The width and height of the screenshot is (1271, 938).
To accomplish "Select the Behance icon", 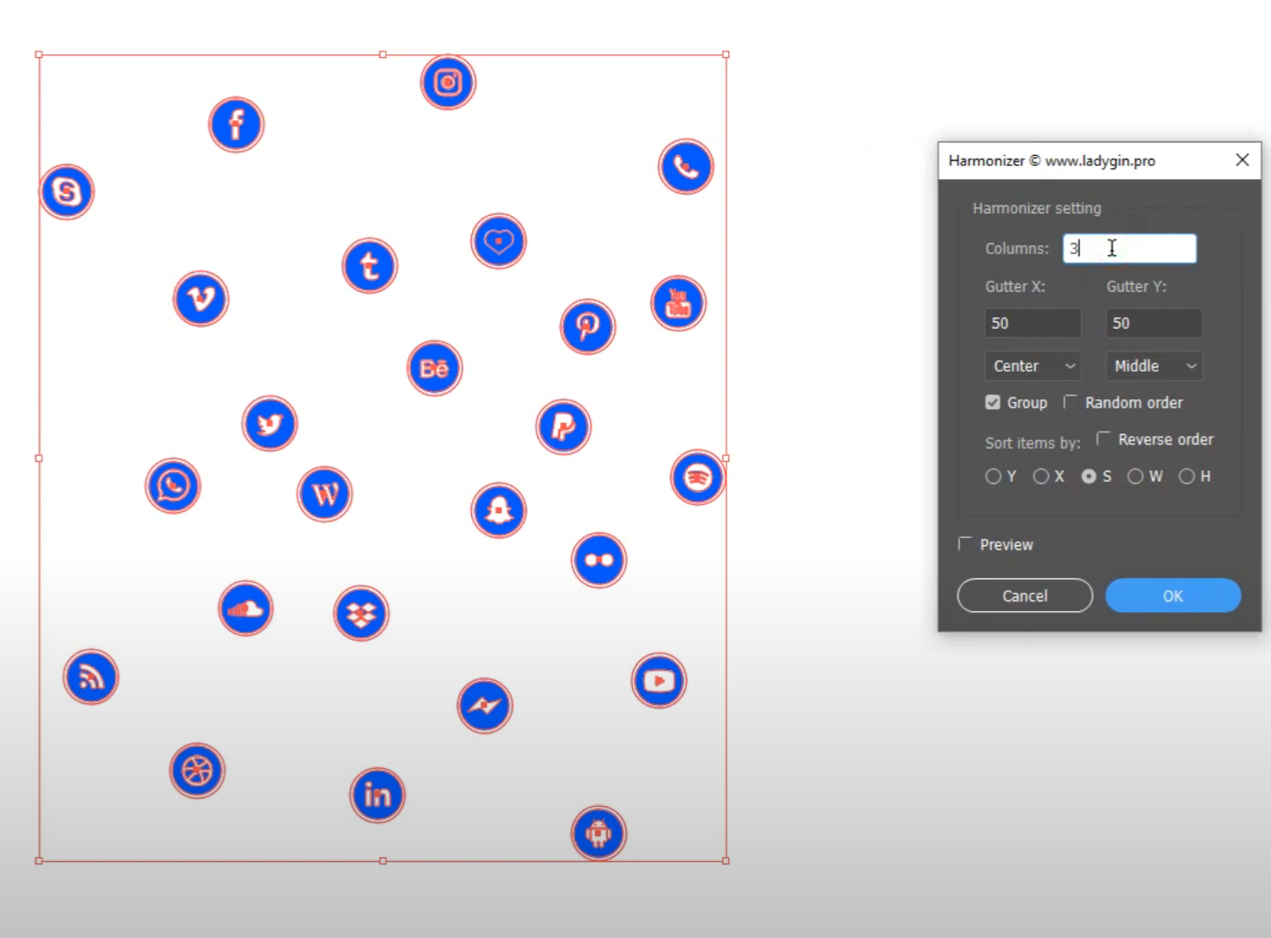I will (x=434, y=368).
